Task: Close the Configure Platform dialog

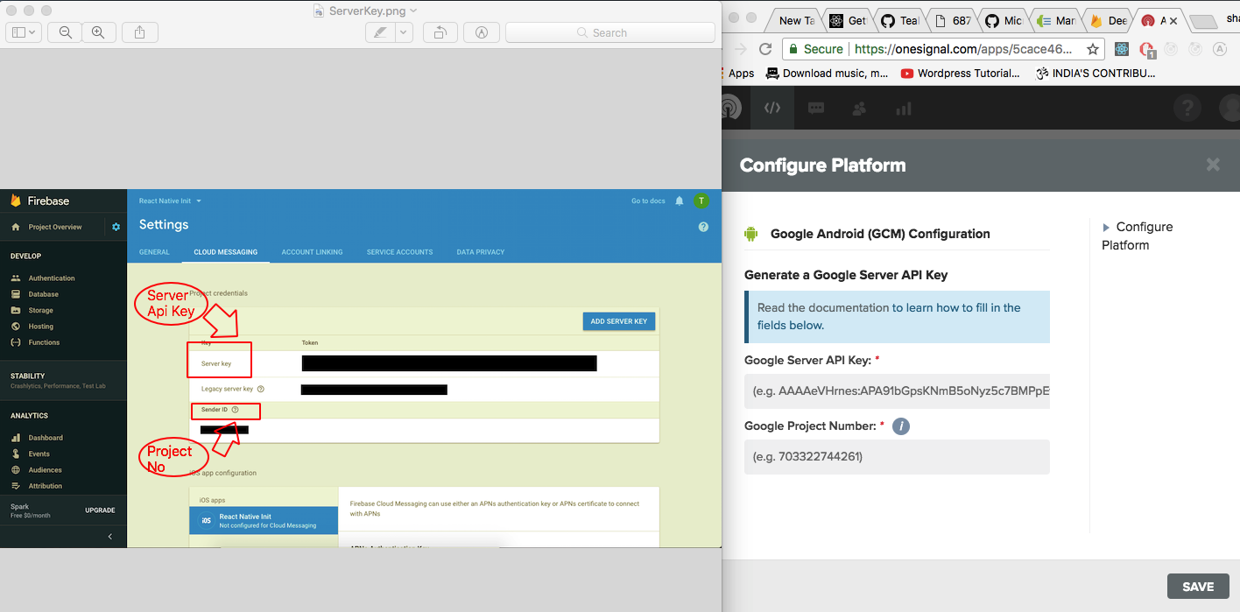Action: pos(1213,165)
